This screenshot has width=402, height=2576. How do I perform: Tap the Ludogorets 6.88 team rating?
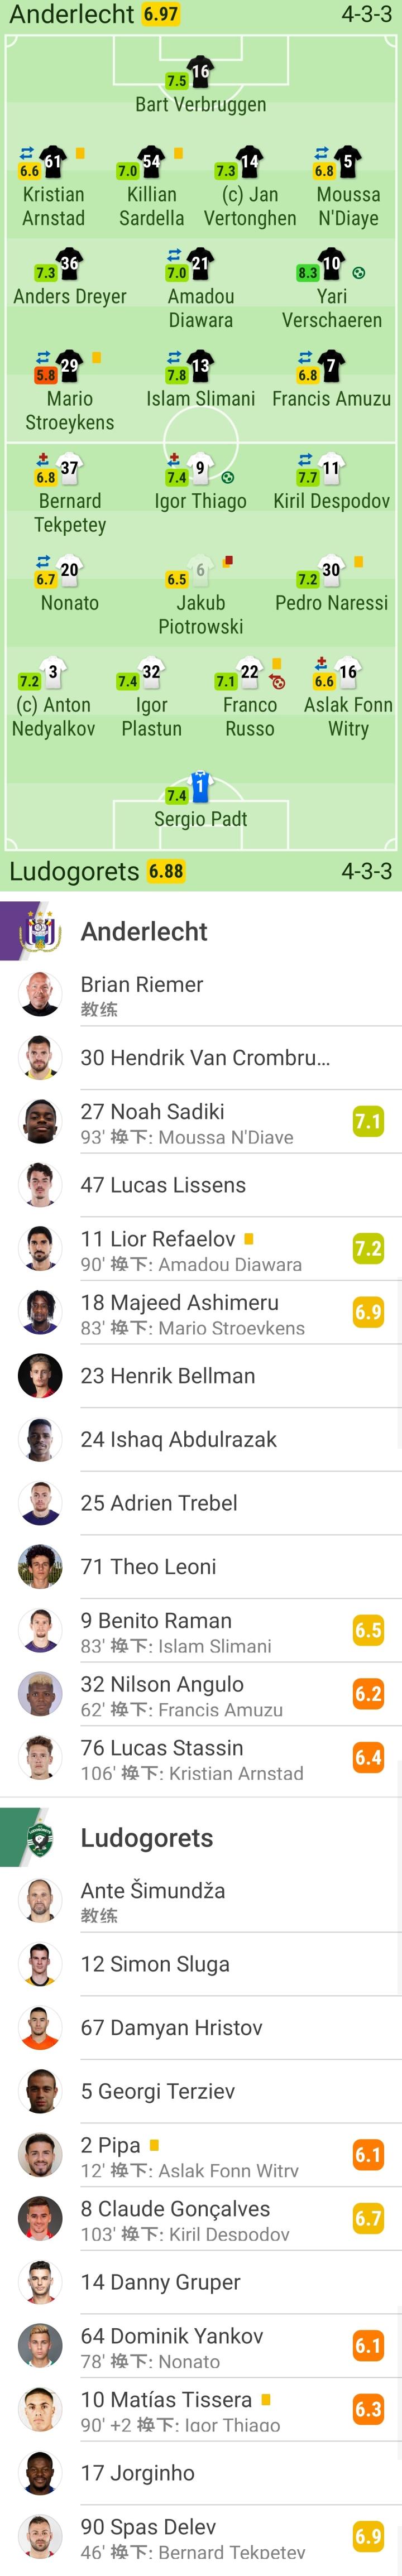pos(166,871)
